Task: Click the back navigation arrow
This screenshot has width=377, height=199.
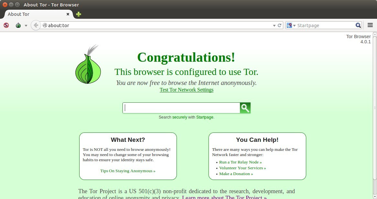Action: coord(36,25)
